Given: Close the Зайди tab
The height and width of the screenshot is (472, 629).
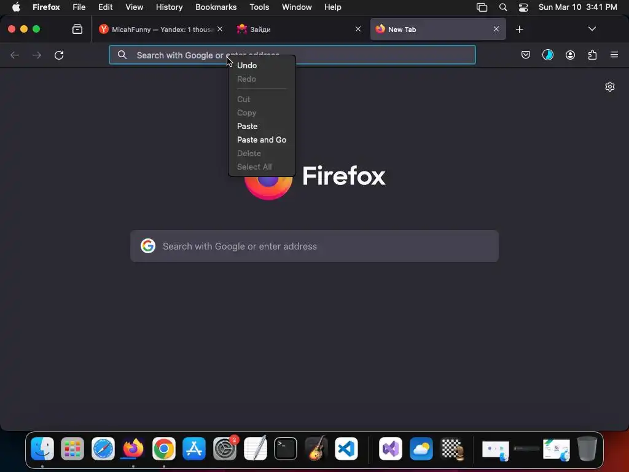Looking at the screenshot, I should (x=358, y=29).
